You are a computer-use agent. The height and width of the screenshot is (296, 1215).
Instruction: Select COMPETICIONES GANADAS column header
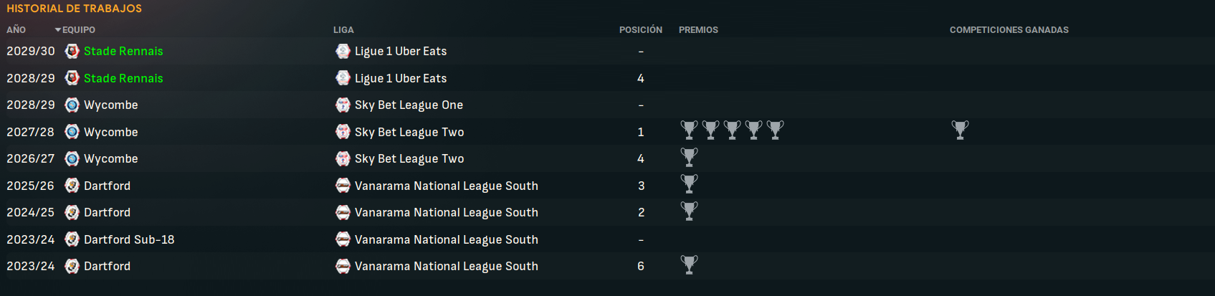1009,30
